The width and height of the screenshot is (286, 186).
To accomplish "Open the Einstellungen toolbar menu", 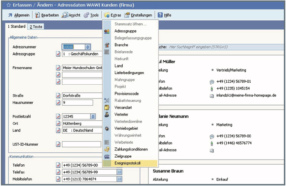I will pos(138,15).
